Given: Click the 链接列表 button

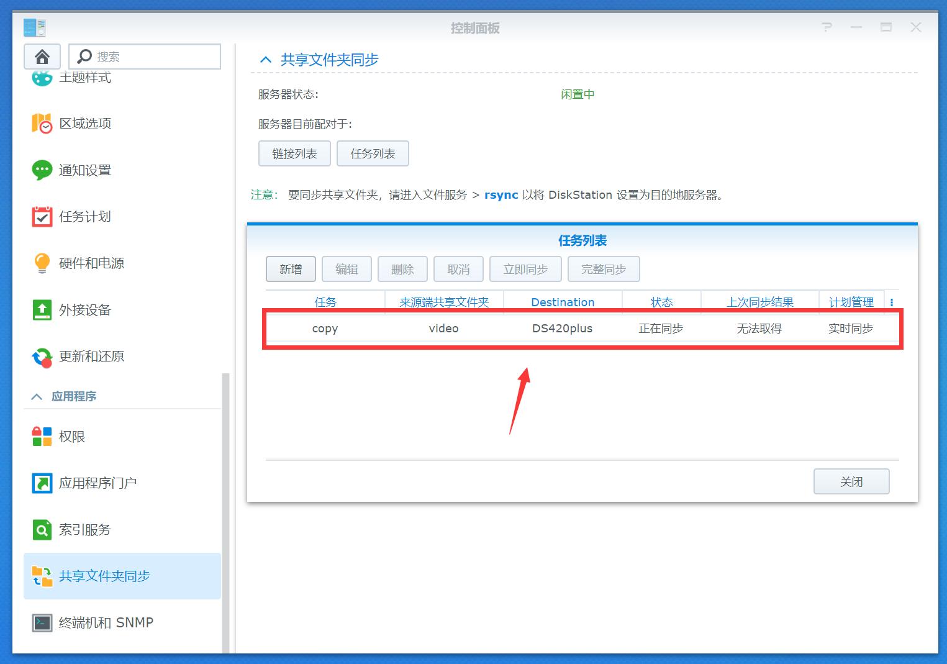Looking at the screenshot, I should (295, 153).
